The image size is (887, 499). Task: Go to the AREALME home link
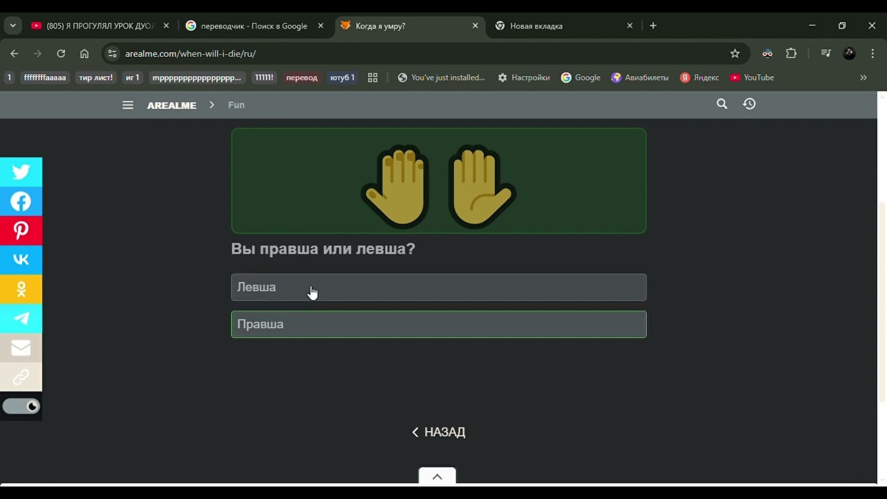click(x=172, y=105)
